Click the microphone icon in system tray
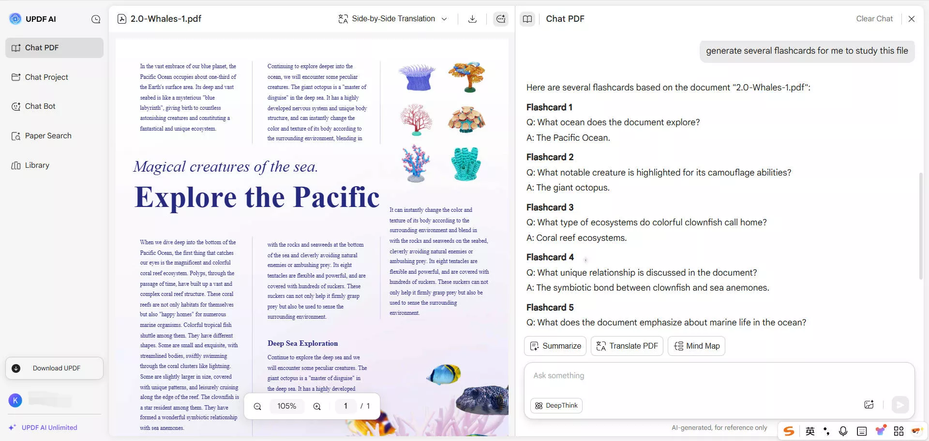This screenshot has width=929, height=441. click(x=843, y=431)
